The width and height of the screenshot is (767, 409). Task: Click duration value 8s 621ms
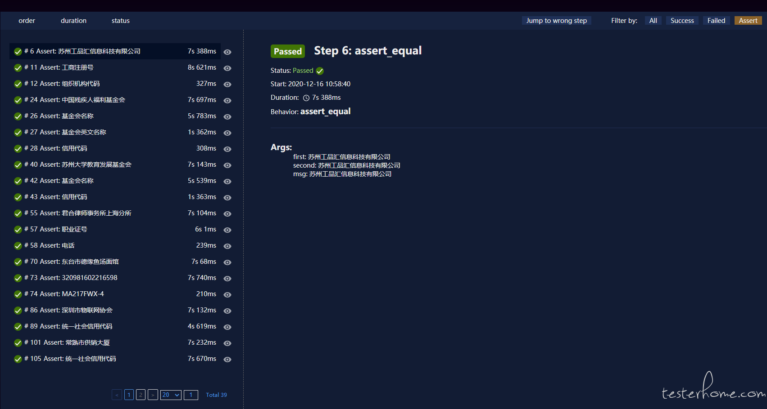202,67
